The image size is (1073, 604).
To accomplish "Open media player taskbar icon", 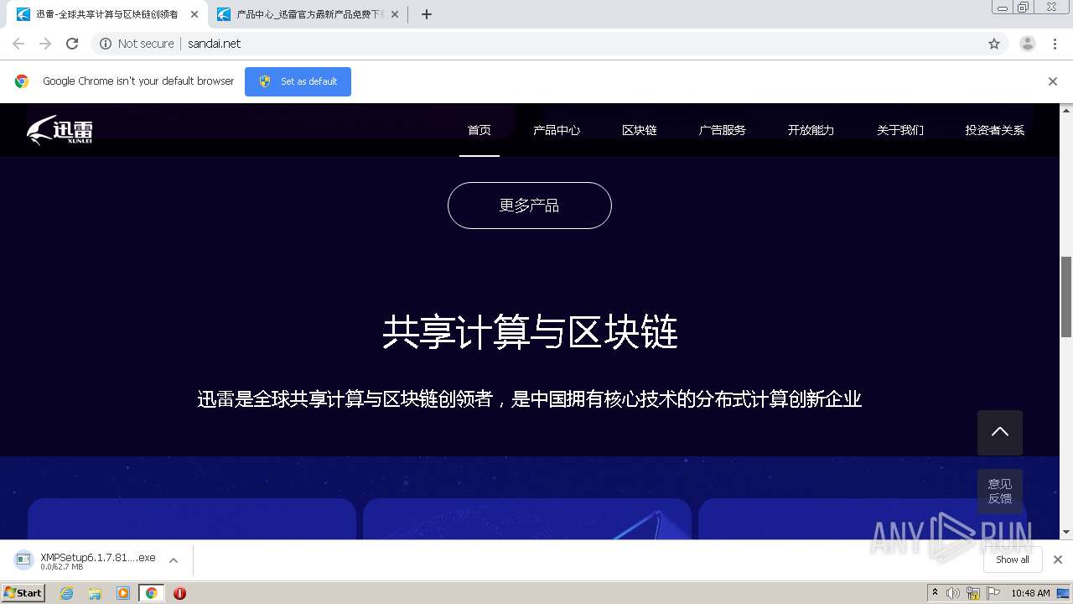I will coord(123,593).
